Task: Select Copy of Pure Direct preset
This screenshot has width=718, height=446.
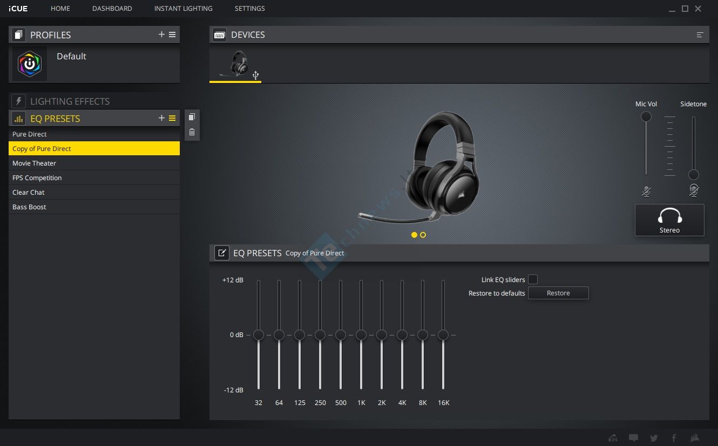Action: (x=94, y=149)
